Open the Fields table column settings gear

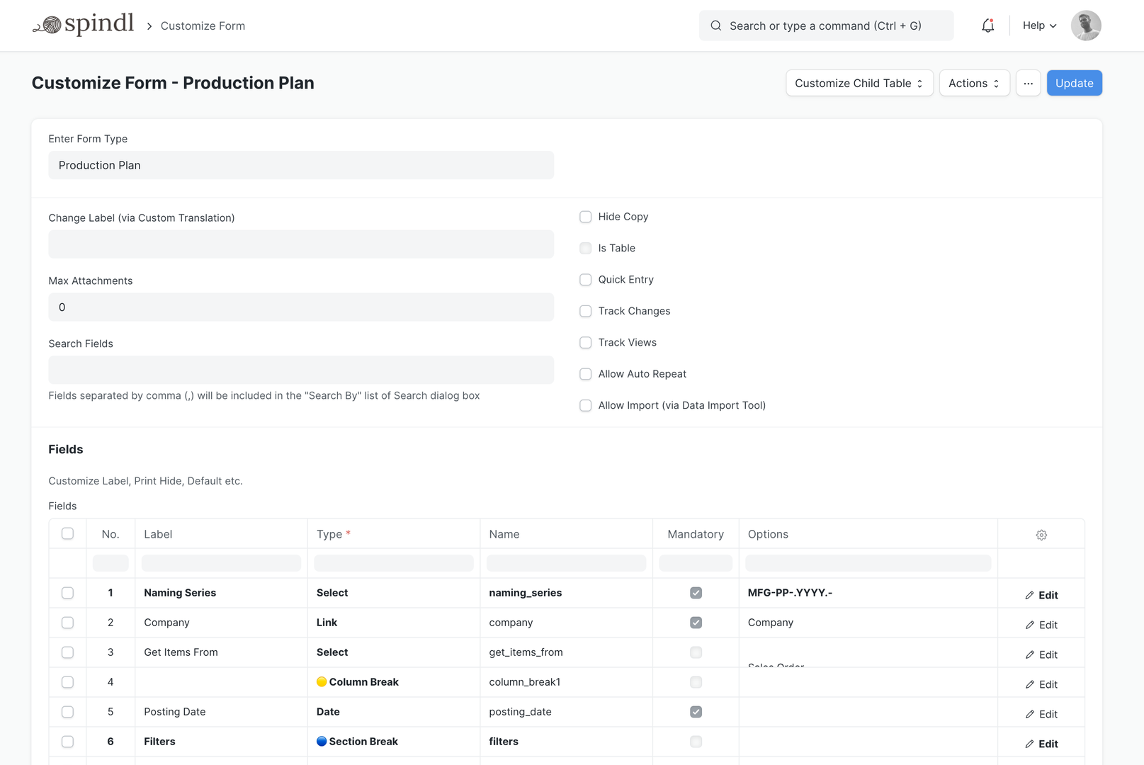(1041, 535)
